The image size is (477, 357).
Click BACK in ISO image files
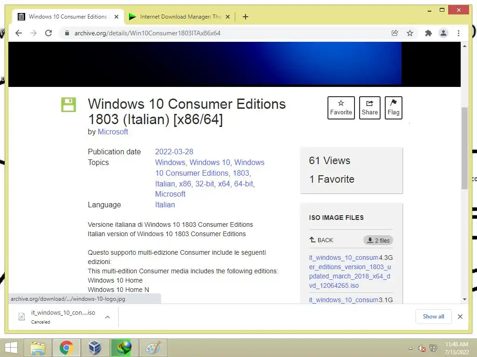321,240
